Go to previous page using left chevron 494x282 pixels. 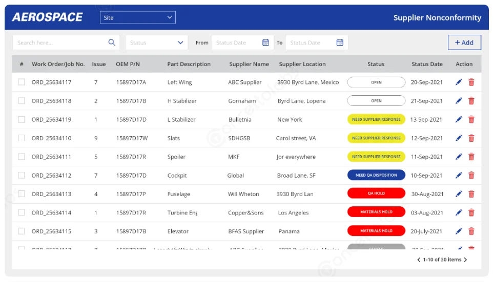(x=419, y=260)
